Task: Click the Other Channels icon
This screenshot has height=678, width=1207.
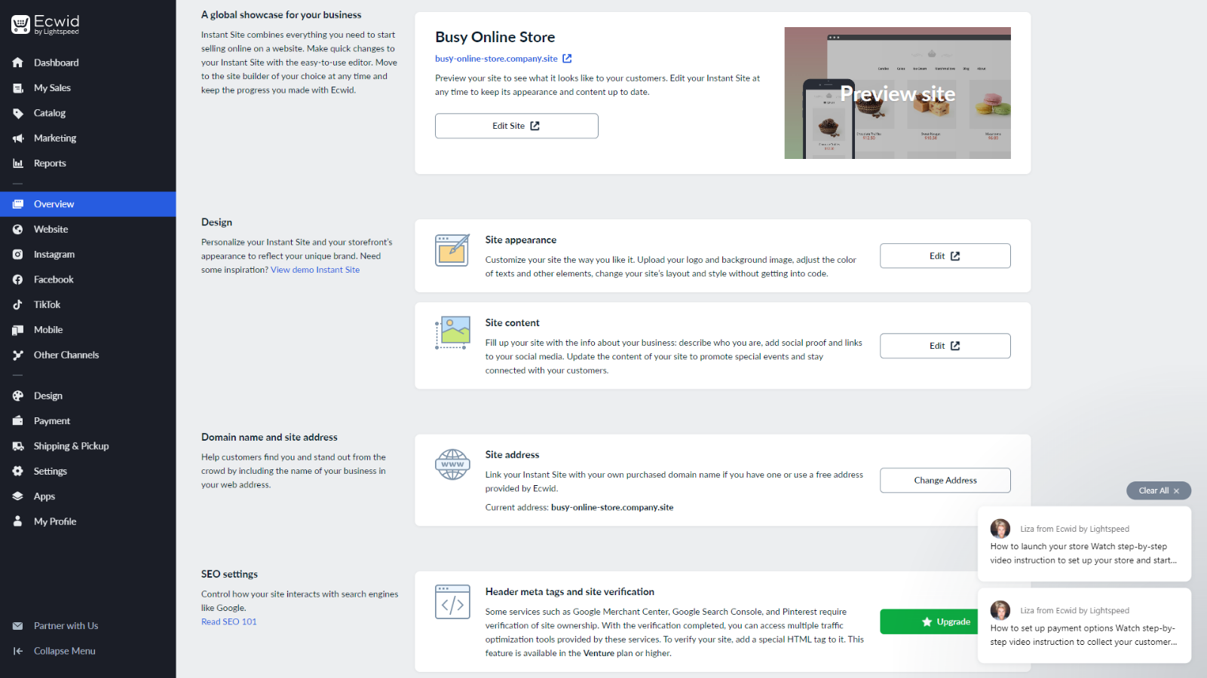Action: click(18, 355)
